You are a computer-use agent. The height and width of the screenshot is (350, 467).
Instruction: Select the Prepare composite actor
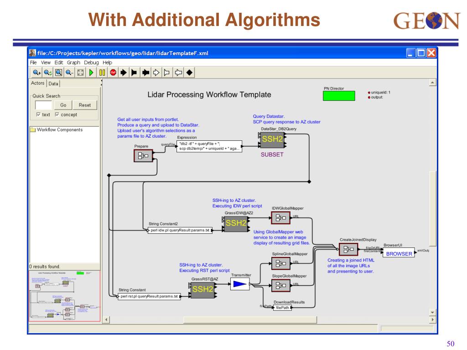[143, 156]
